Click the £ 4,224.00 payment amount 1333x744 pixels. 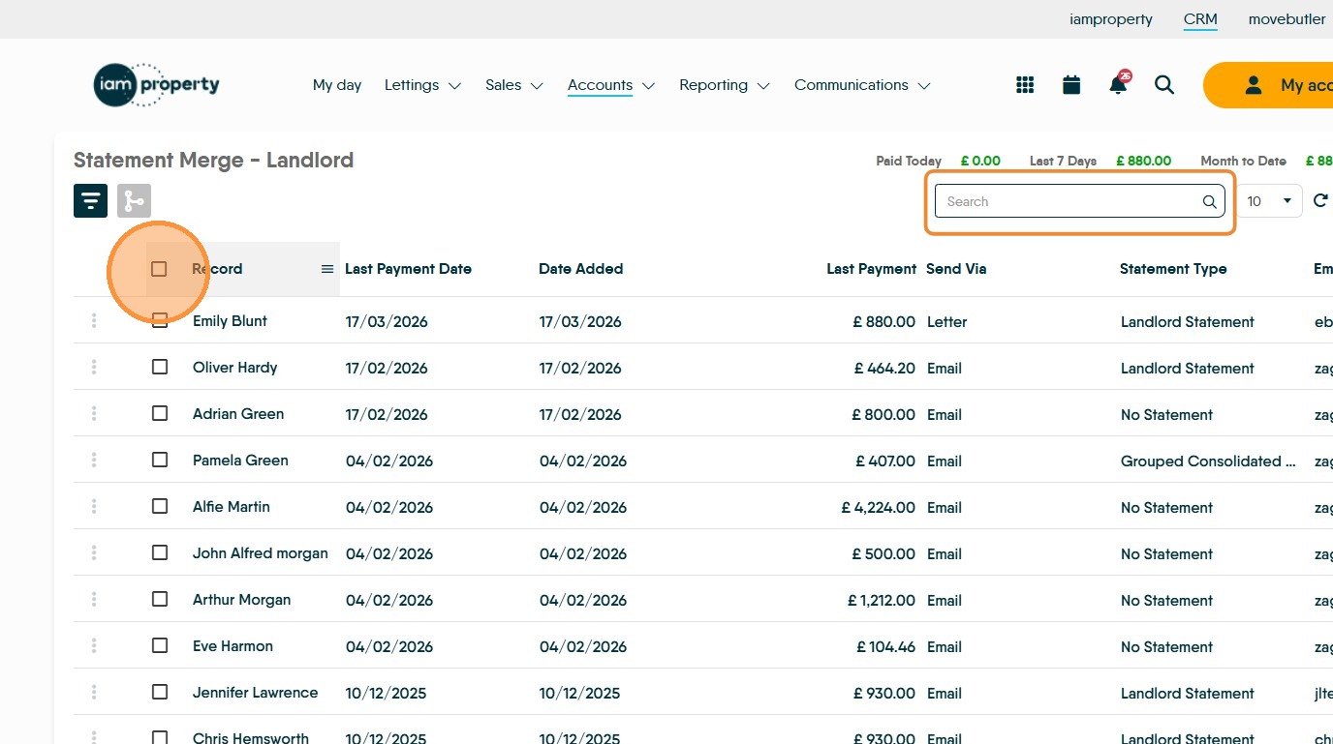coord(879,507)
